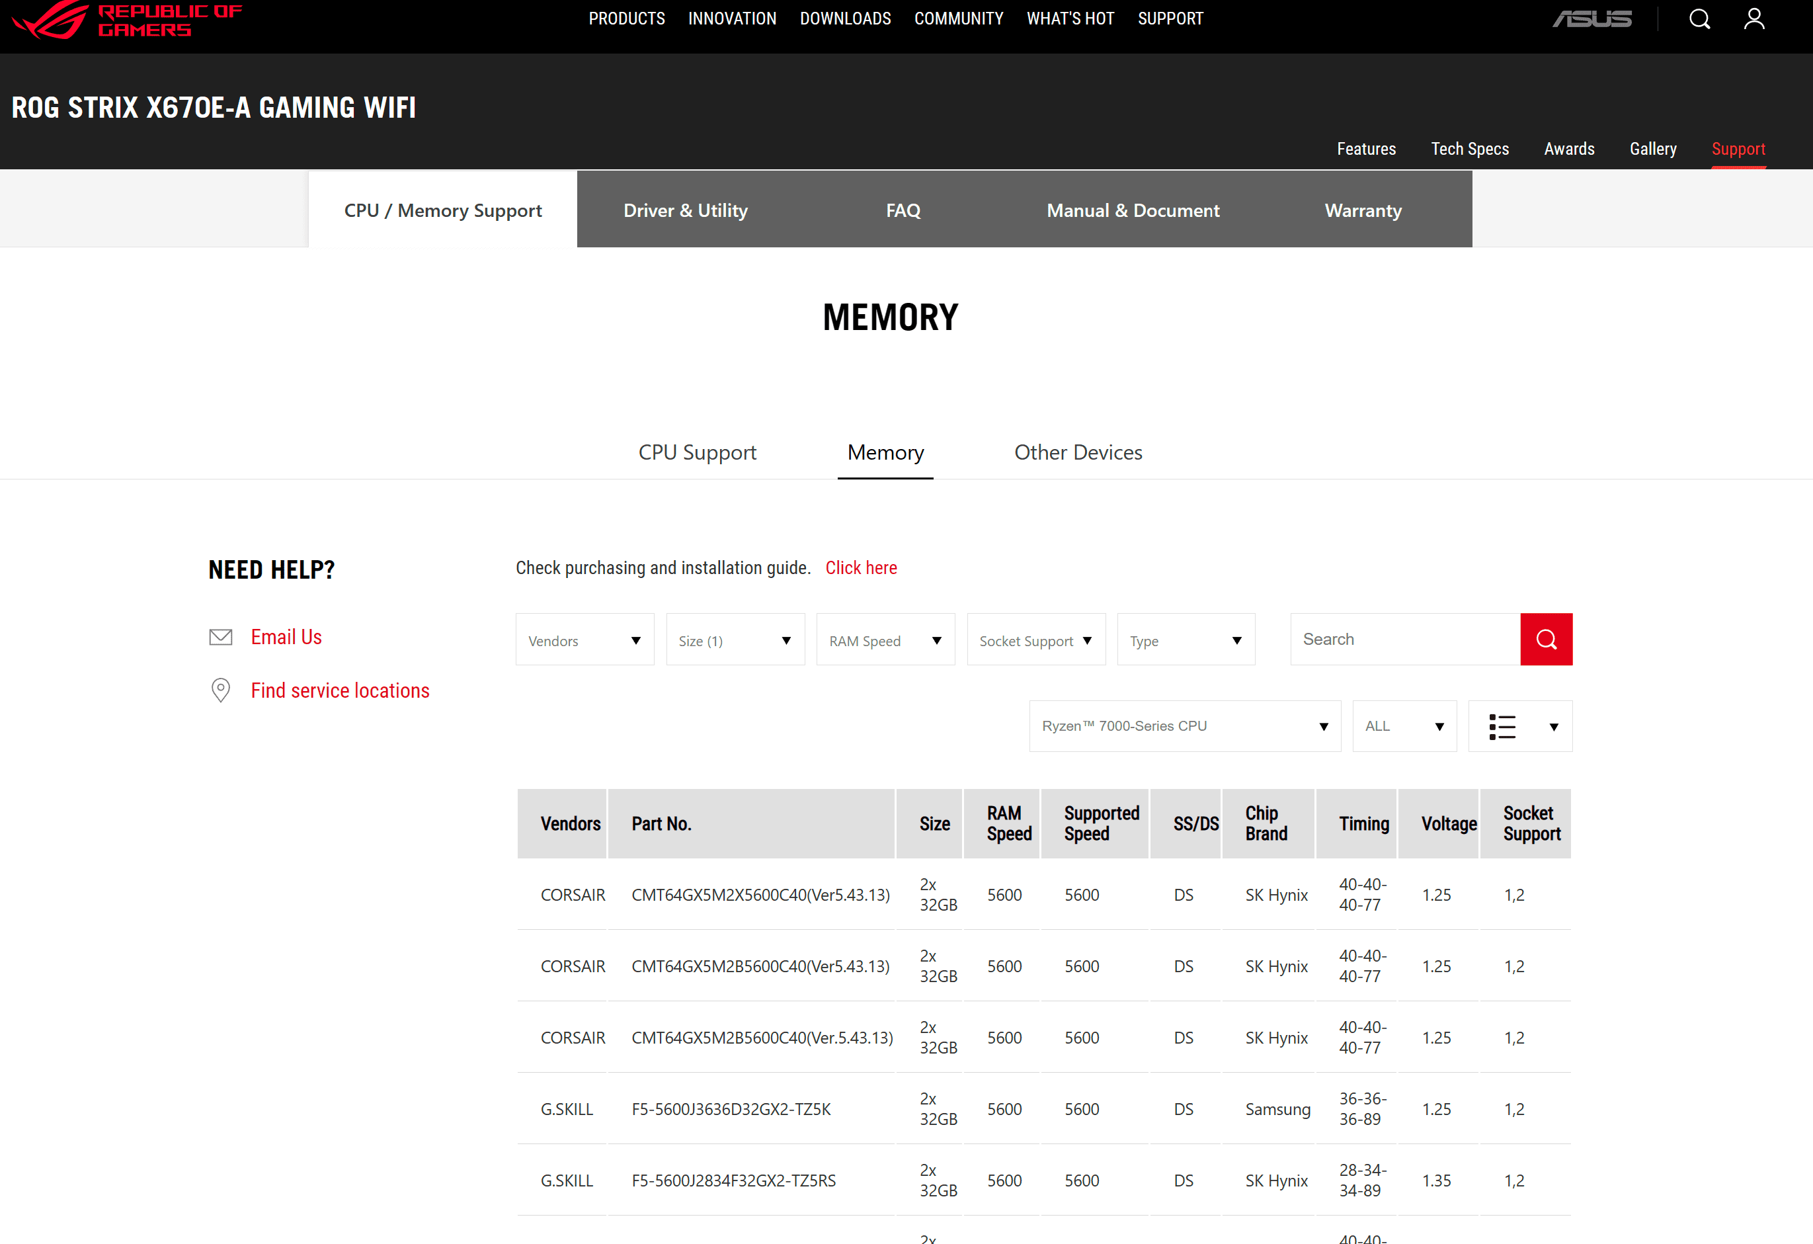Expand the view mode dropdown arrow
1813x1244 pixels.
coord(1554,727)
